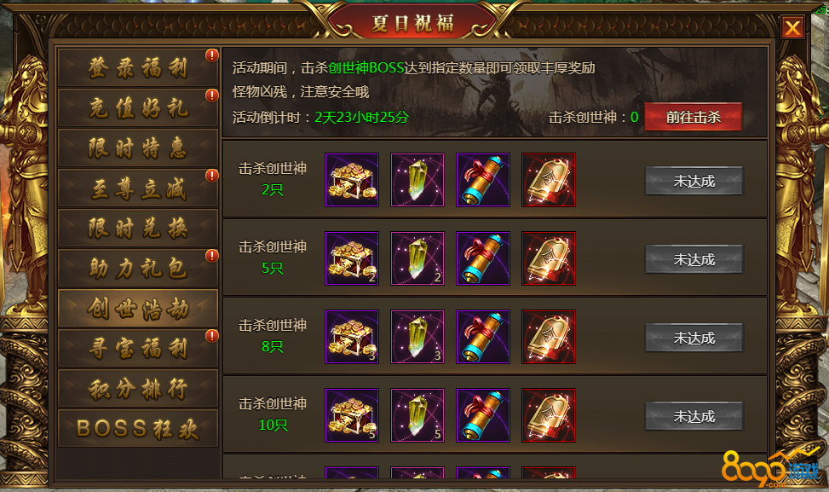The height and width of the screenshot is (492, 829).
Task: Click 未达成 button for 10只 reward
Action: [x=694, y=416]
